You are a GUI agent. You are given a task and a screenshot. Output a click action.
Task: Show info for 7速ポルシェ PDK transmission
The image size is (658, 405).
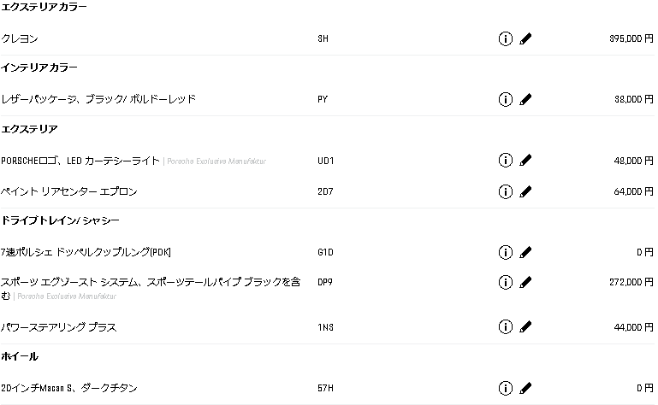(505, 252)
